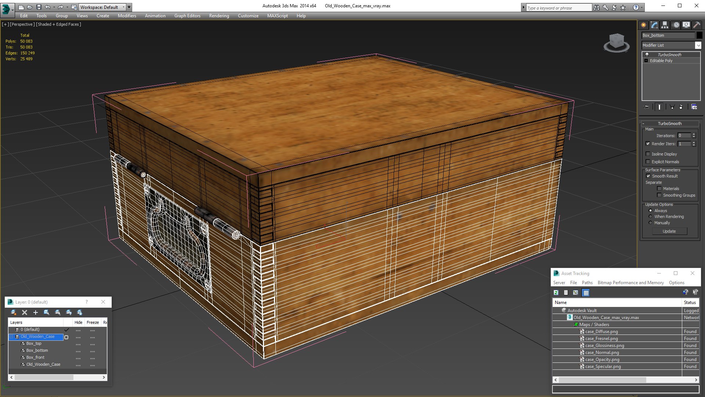Collapse the Old_Wooden_Case layer tree
This screenshot has width=705, height=397.
pos(11,337)
